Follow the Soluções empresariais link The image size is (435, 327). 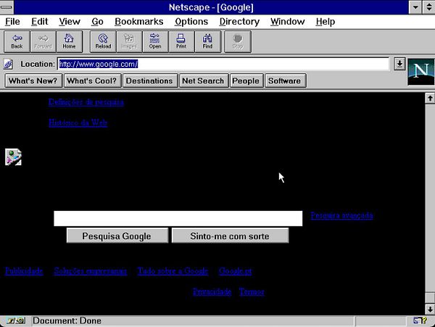pyautogui.click(x=91, y=270)
